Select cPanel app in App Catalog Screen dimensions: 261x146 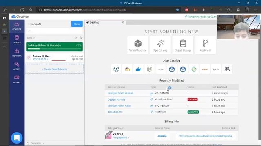click(x=205, y=69)
